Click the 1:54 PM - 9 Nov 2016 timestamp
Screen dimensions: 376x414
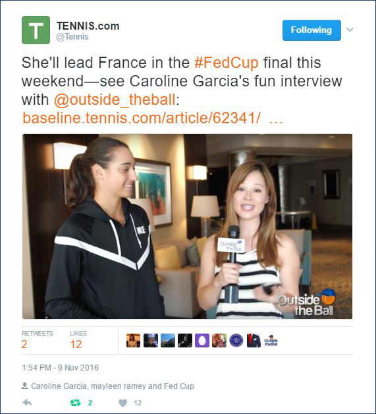click(60, 368)
